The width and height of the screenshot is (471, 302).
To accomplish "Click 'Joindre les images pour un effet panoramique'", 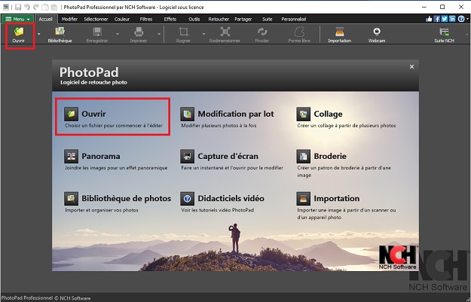I will click(x=116, y=168).
